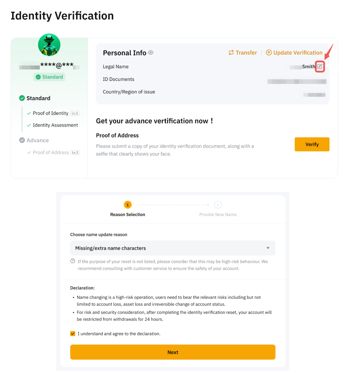Viewport: 362px width, 379px height.
Task: Click the Verify button
Action: pyautogui.click(x=312, y=144)
